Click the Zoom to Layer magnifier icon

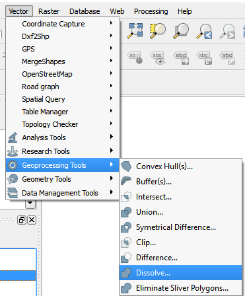[181, 31]
